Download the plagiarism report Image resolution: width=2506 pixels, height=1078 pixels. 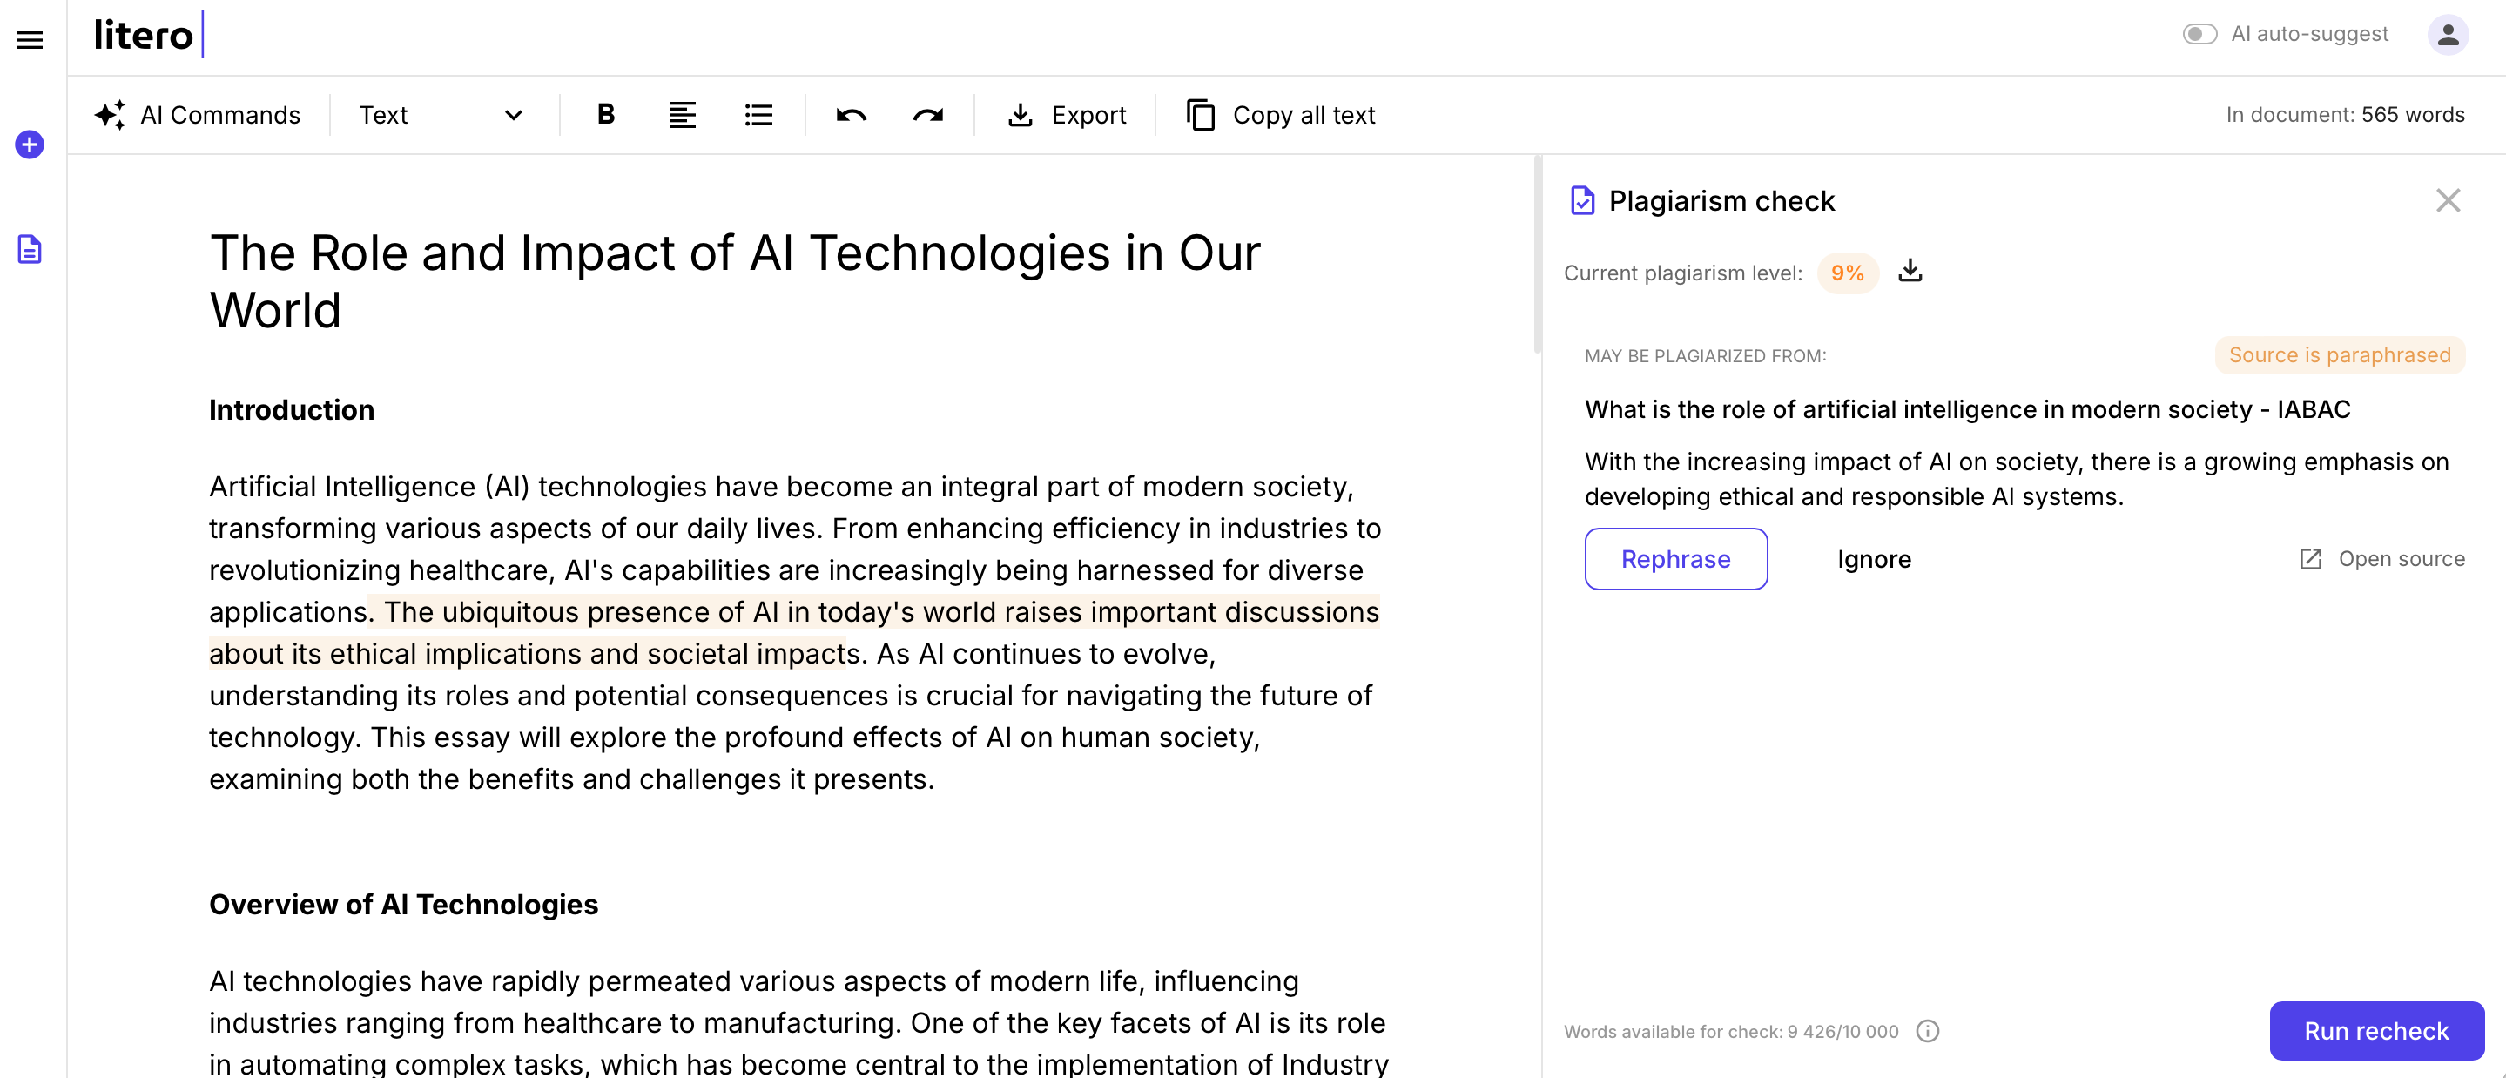1910,271
